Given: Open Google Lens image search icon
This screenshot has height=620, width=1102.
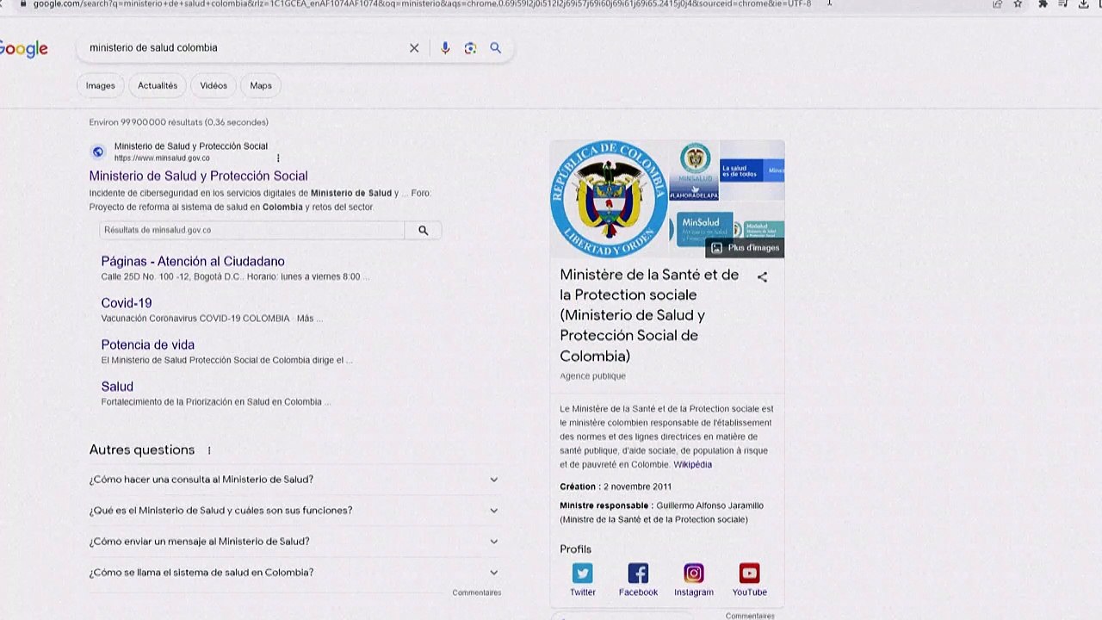Looking at the screenshot, I should 470,48.
